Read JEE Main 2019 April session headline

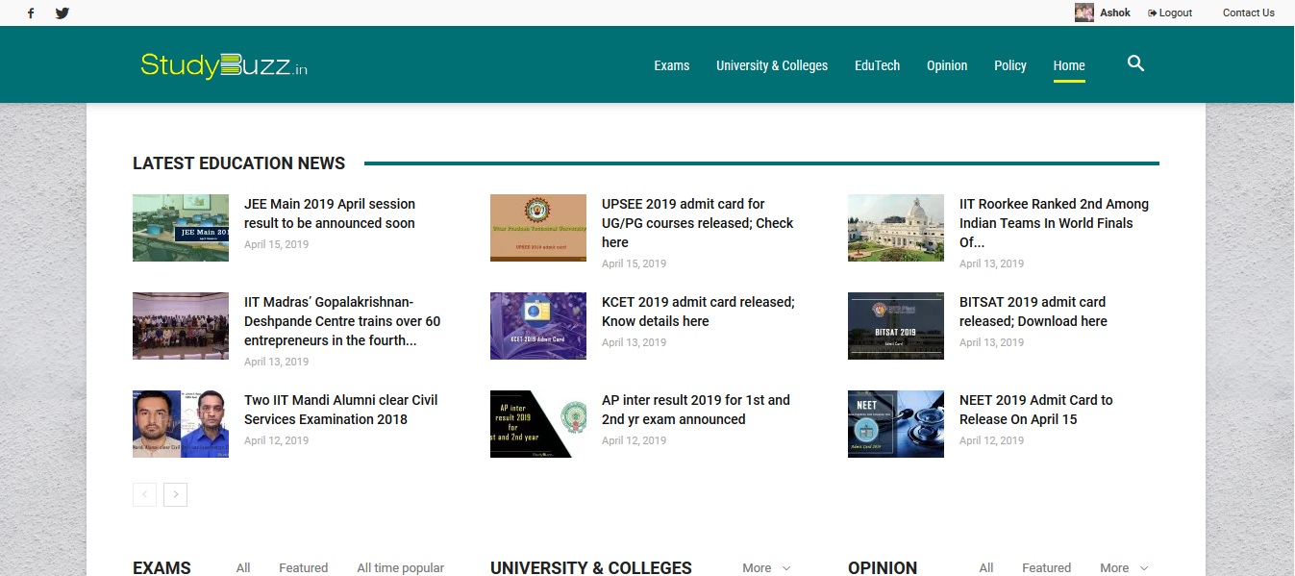330,213
